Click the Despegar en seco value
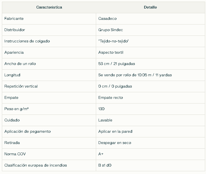This screenshot has height=174, width=206. click(115, 143)
